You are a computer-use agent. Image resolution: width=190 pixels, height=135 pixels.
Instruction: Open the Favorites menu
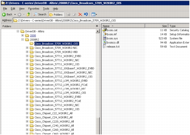[x=34, y=9]
